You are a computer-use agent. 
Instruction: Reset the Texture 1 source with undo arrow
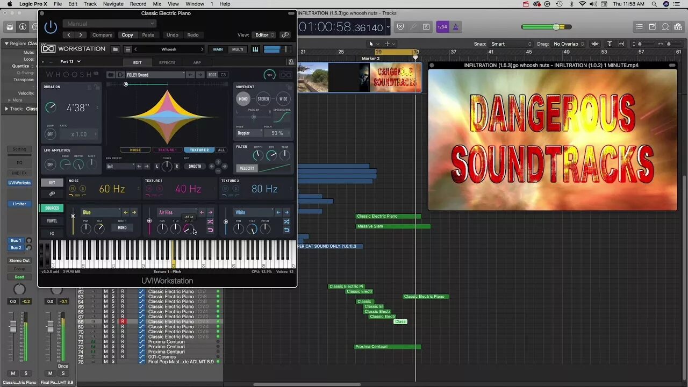pyautogui.click(x=210, y=230)
